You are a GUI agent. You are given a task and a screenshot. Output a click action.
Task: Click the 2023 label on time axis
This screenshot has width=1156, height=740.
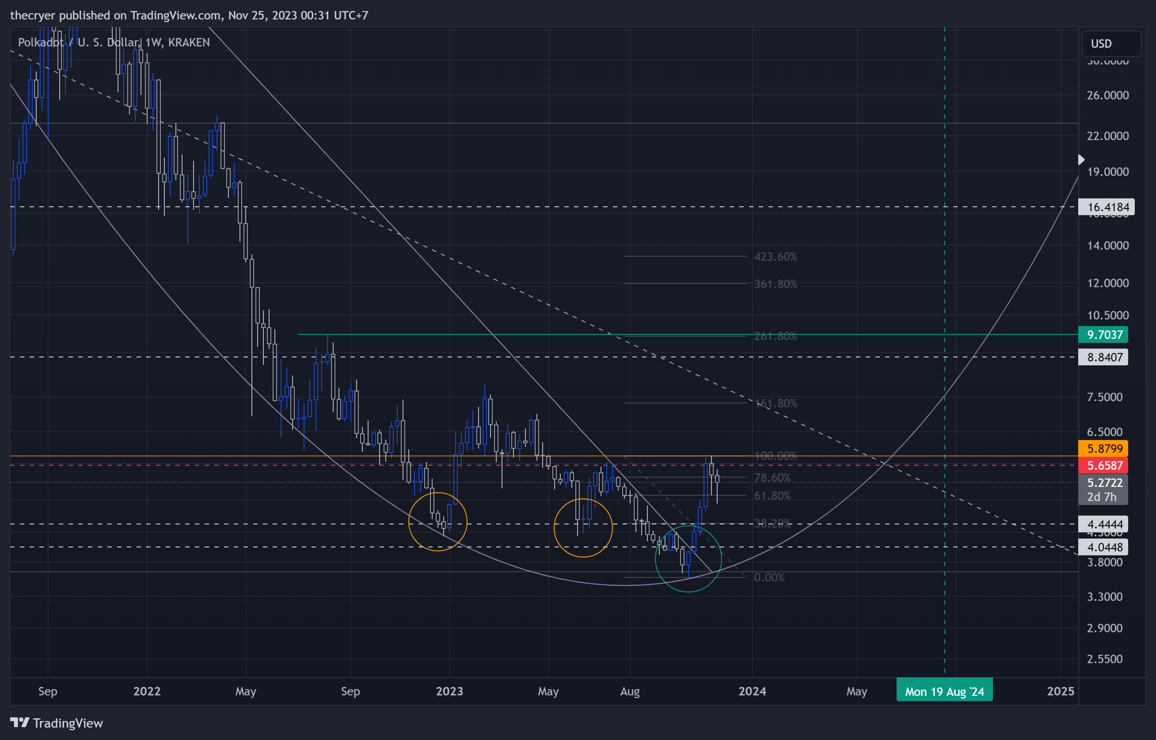449,691
